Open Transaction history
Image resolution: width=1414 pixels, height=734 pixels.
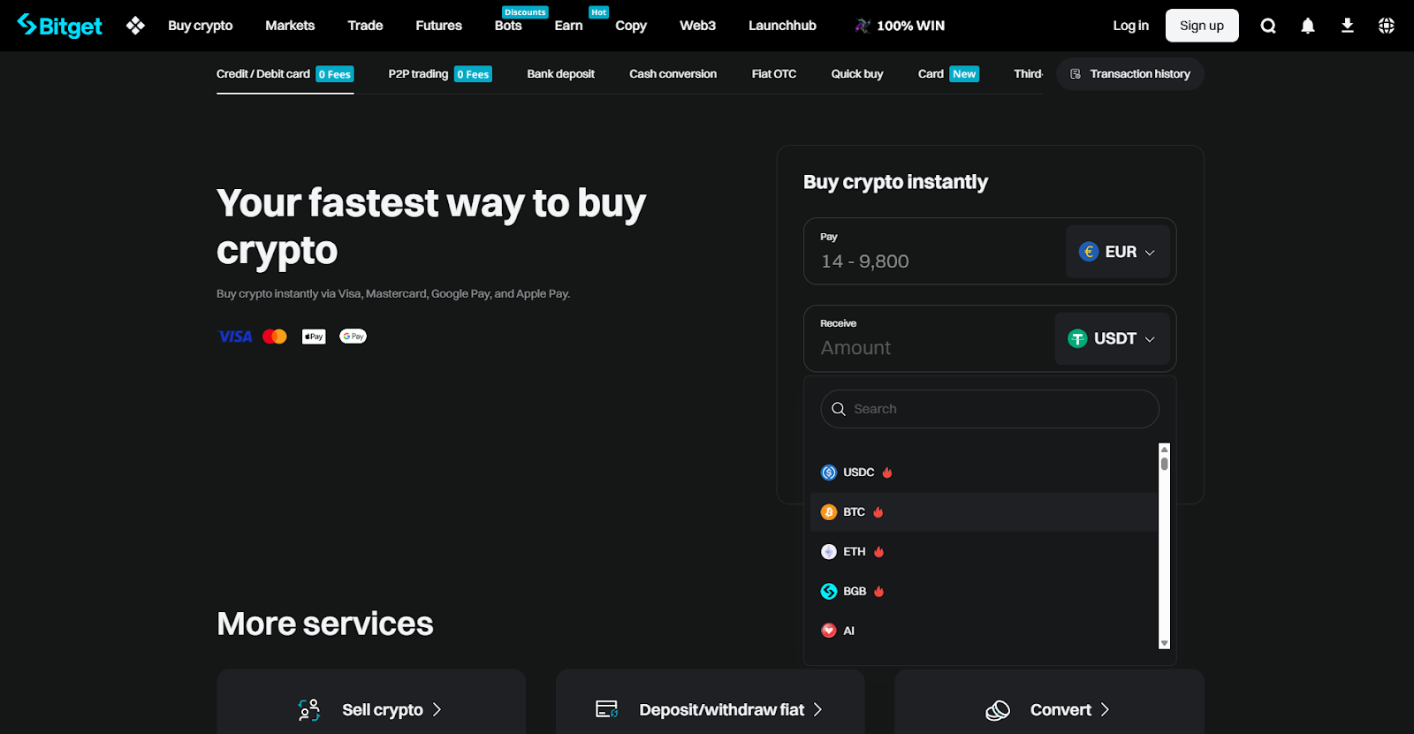pyautogui.click(x=1129, y=74)
